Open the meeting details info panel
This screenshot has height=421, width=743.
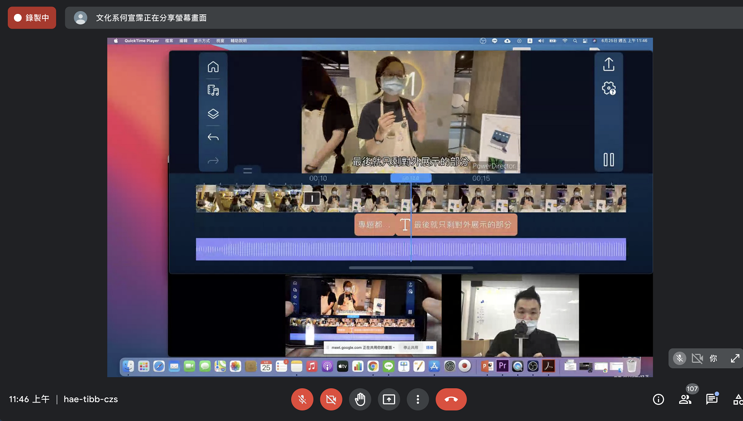pos(658,399)
